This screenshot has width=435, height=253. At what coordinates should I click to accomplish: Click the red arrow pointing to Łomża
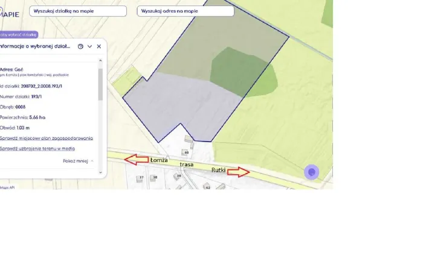(136, 160)
